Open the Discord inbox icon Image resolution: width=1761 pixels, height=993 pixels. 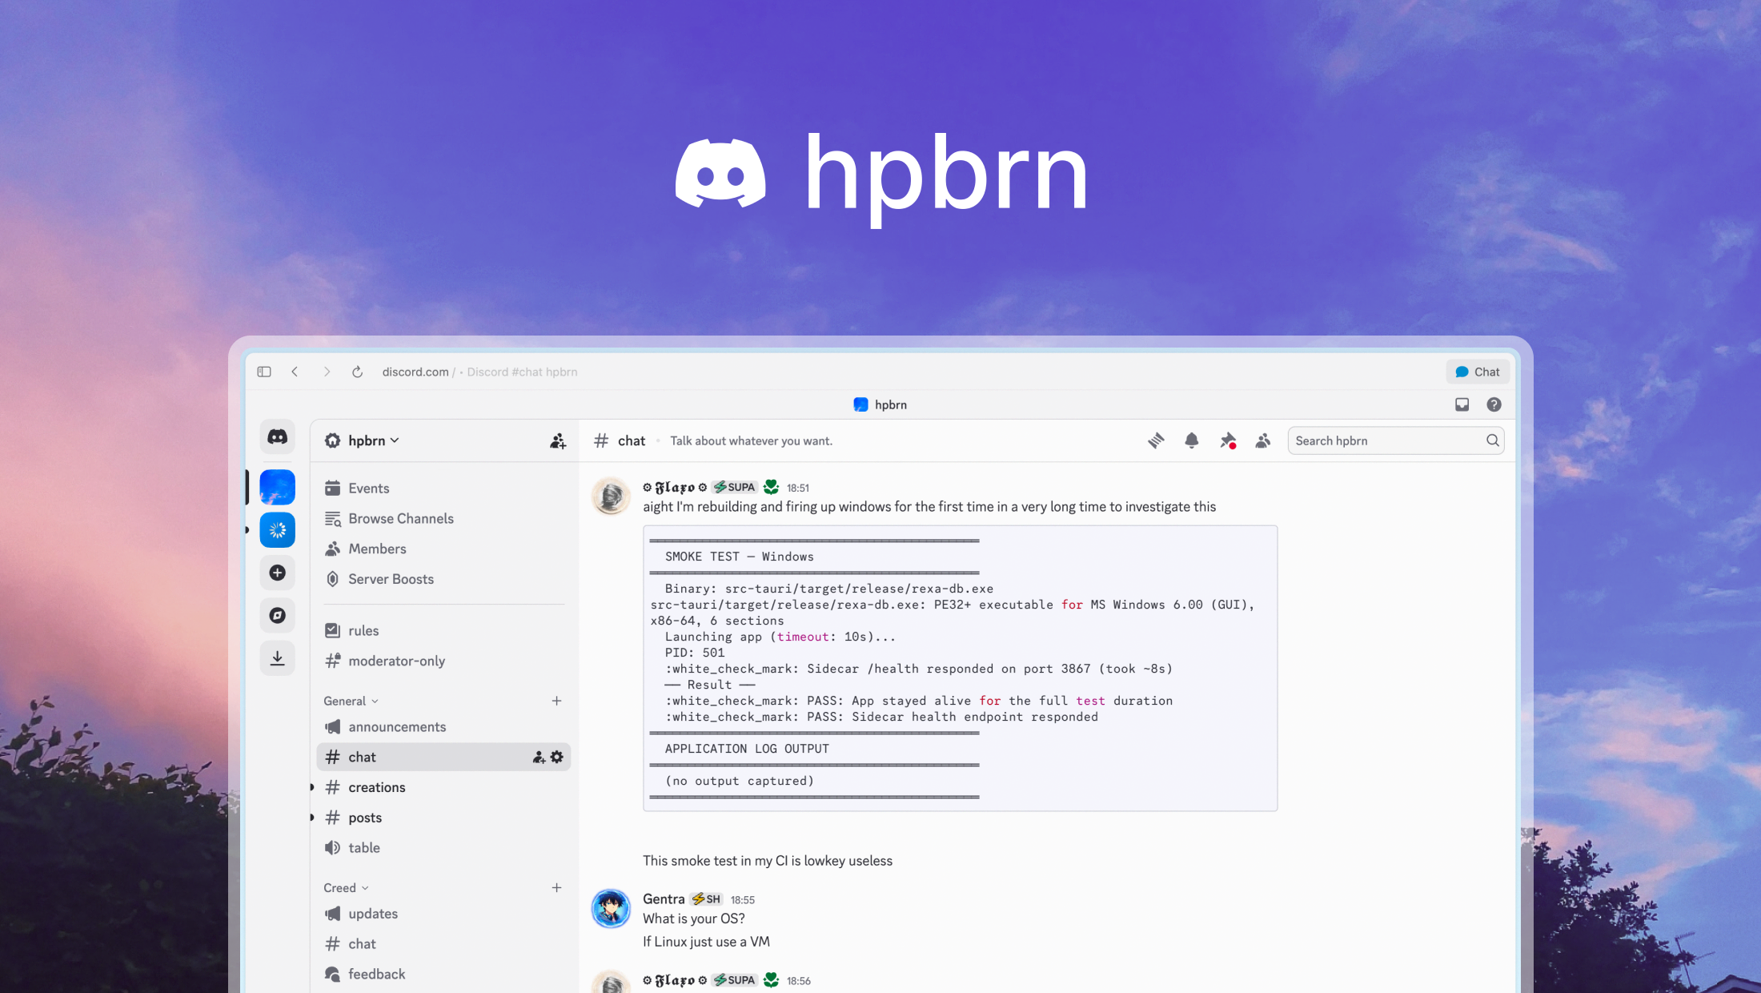1462,404
